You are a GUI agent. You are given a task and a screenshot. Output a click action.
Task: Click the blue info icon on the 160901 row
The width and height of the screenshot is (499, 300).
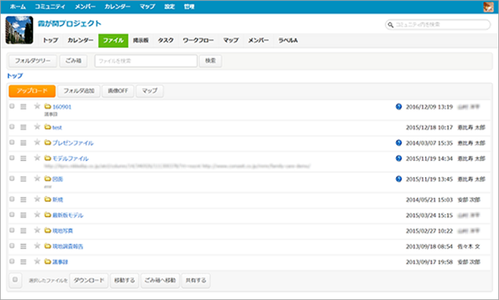tap(398, 107)
